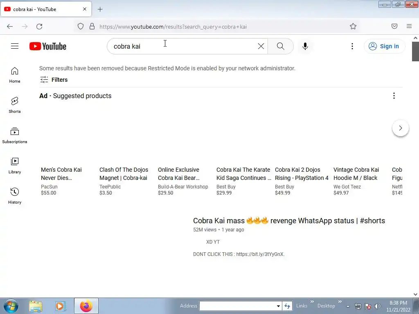Screen dimensions: 419x314
Task: Start voice search with microphone icon
Action: click(x=305, y=46)
